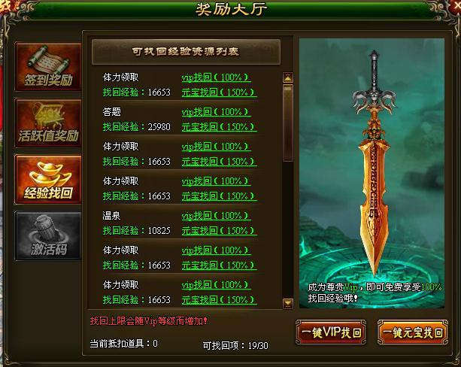
Task: Select the 活跃值奖励 icon tab
Action: pyautogui.click(x=48, y=123)
